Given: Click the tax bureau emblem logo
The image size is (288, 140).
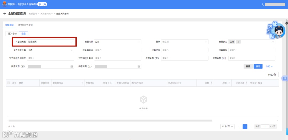Looking at the screenshot, I should 5,4.
